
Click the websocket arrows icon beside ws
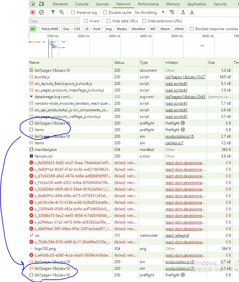pos(31,235)
